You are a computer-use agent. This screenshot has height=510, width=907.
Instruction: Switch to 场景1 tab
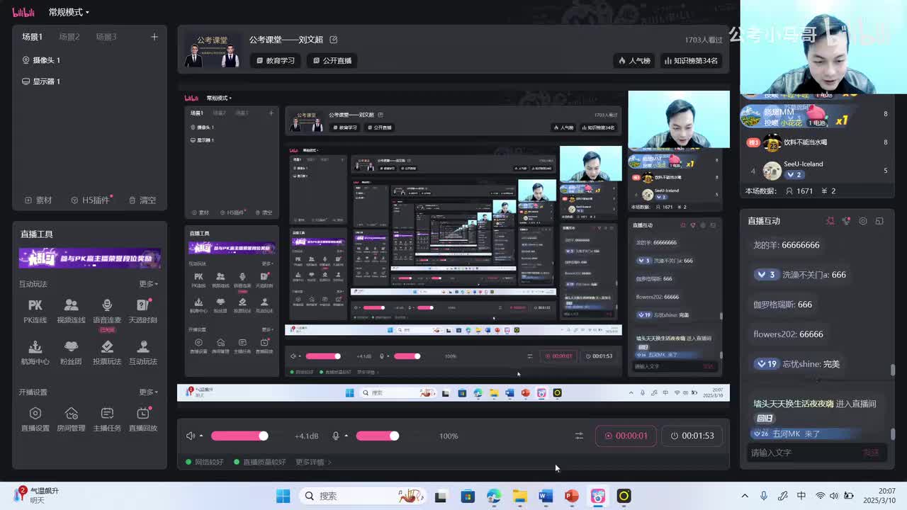tap(32, 37)
